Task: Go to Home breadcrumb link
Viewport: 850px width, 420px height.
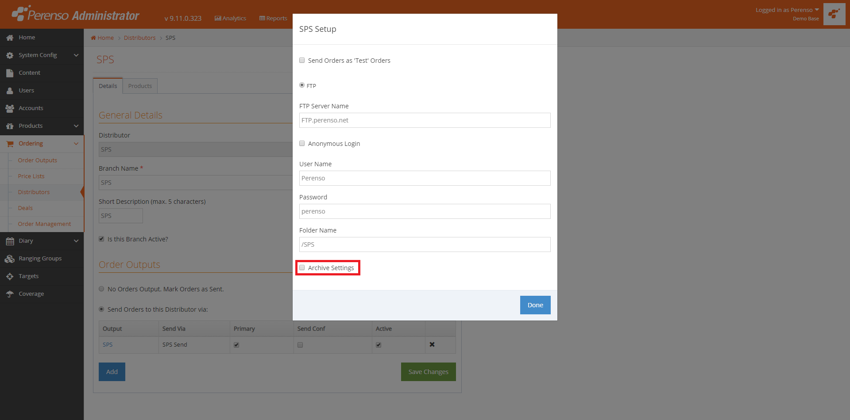Action: point(106,38)
